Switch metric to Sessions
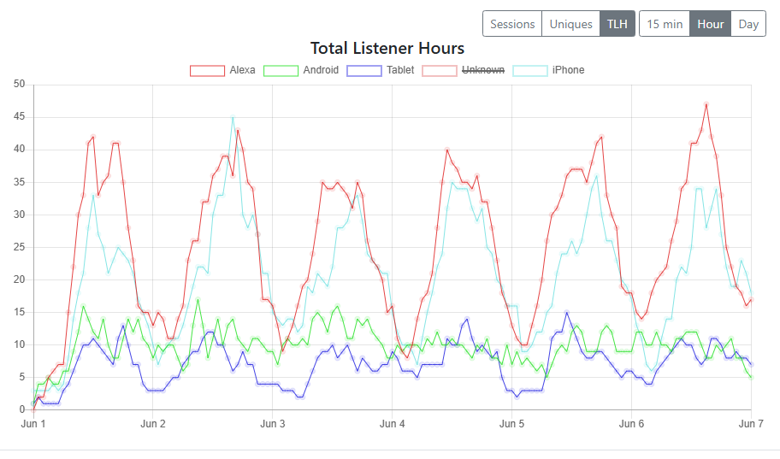The width and height of the screenshot is (780, 459). click(x=512, y=24)
